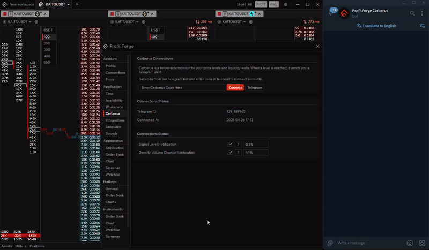Click Translate to English in Telegram
The width and height of the screenshot is (429, 250).
pyautogui.click(x=376, y=26)
